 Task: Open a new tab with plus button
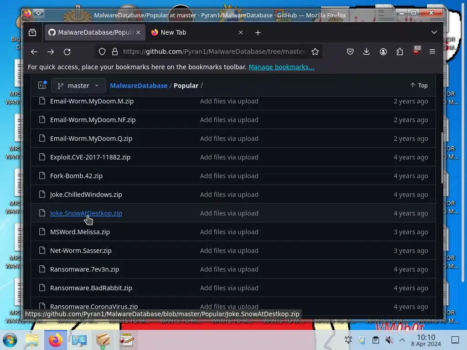click(x=258, y=32)
